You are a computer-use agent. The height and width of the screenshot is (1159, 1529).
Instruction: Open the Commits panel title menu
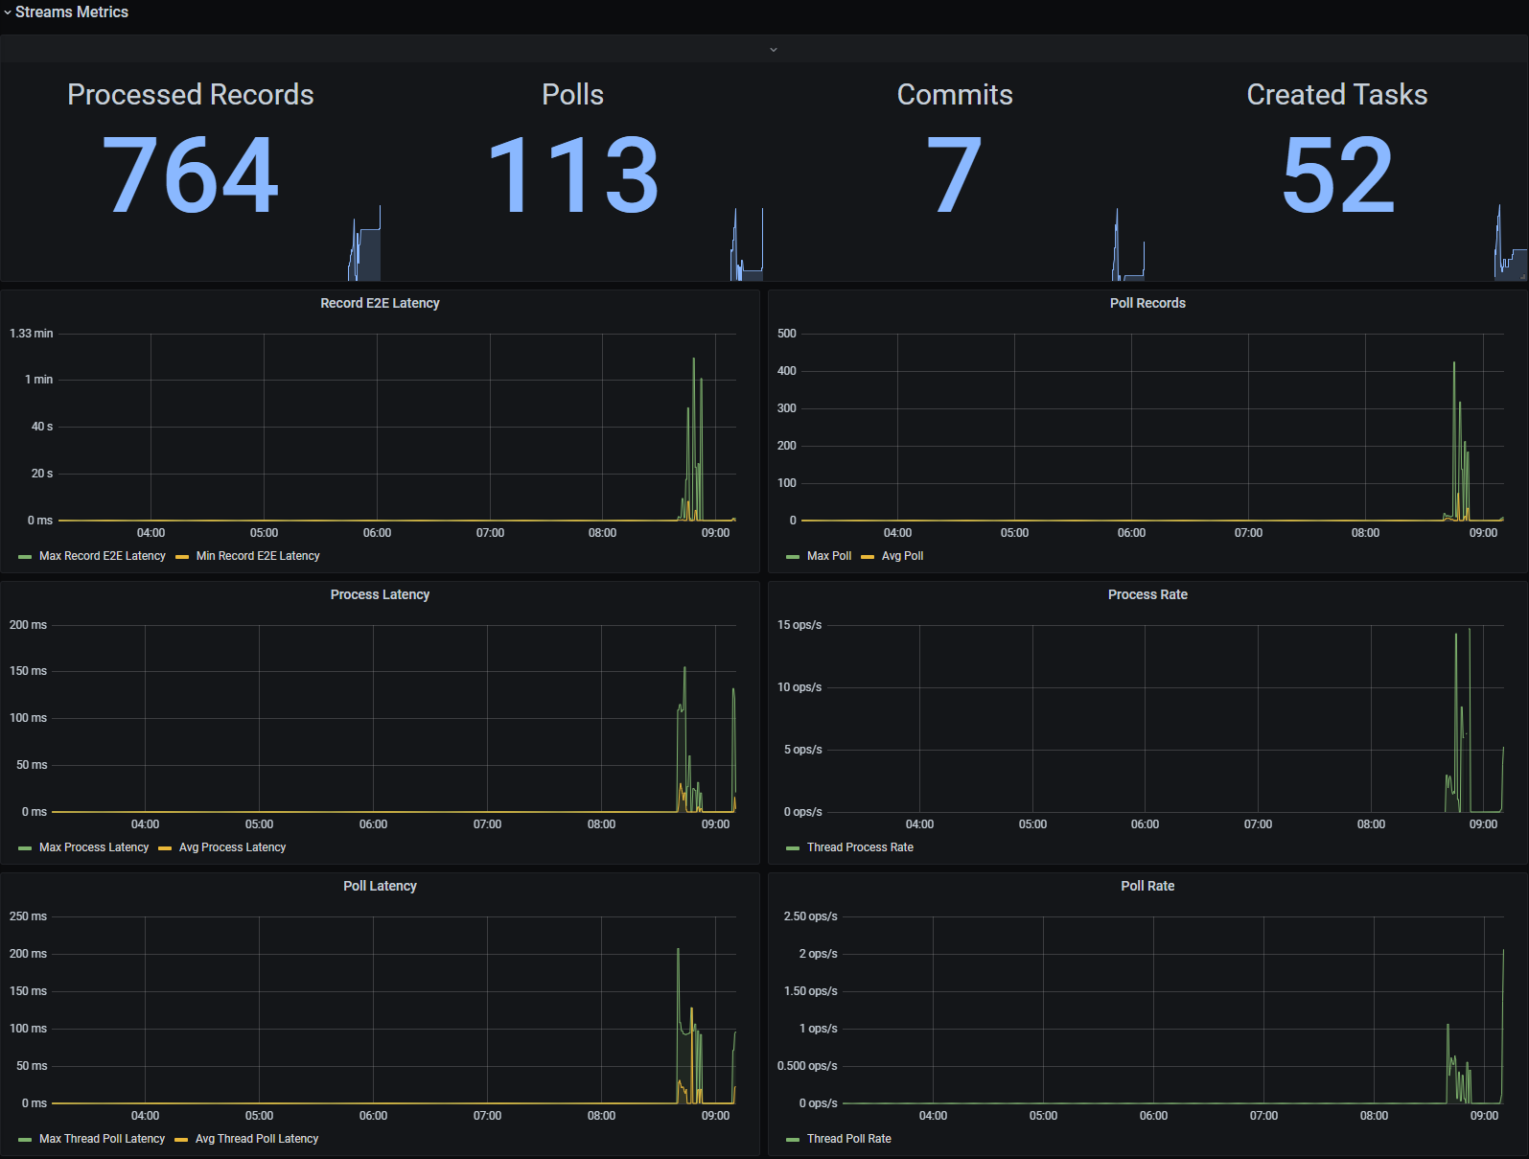(955, 95)
